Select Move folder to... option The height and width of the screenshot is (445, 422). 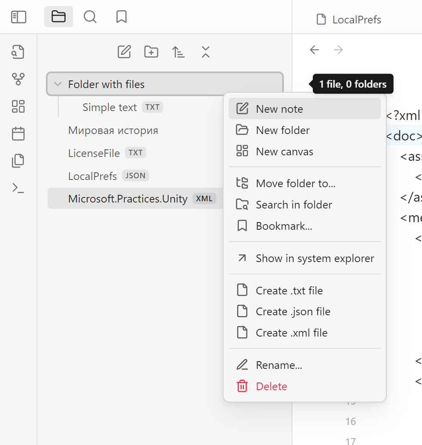pos(304,183)
